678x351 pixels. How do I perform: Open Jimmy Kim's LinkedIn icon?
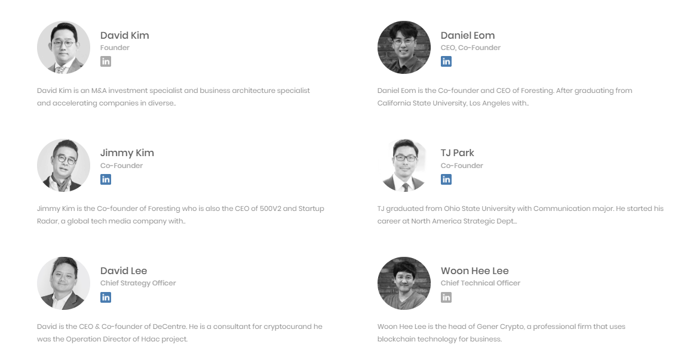106,179
